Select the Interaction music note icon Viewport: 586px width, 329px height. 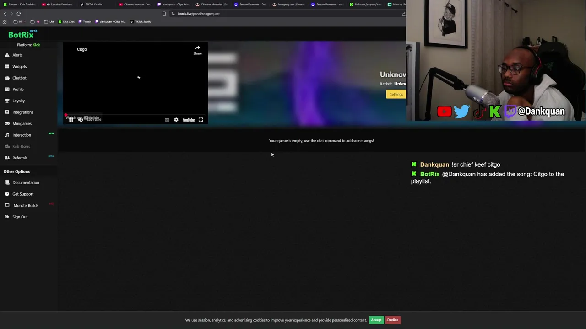[7, 135]
